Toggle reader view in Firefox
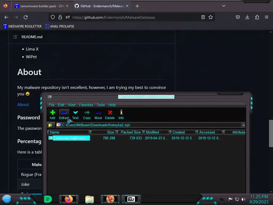 tap(203, 17)
